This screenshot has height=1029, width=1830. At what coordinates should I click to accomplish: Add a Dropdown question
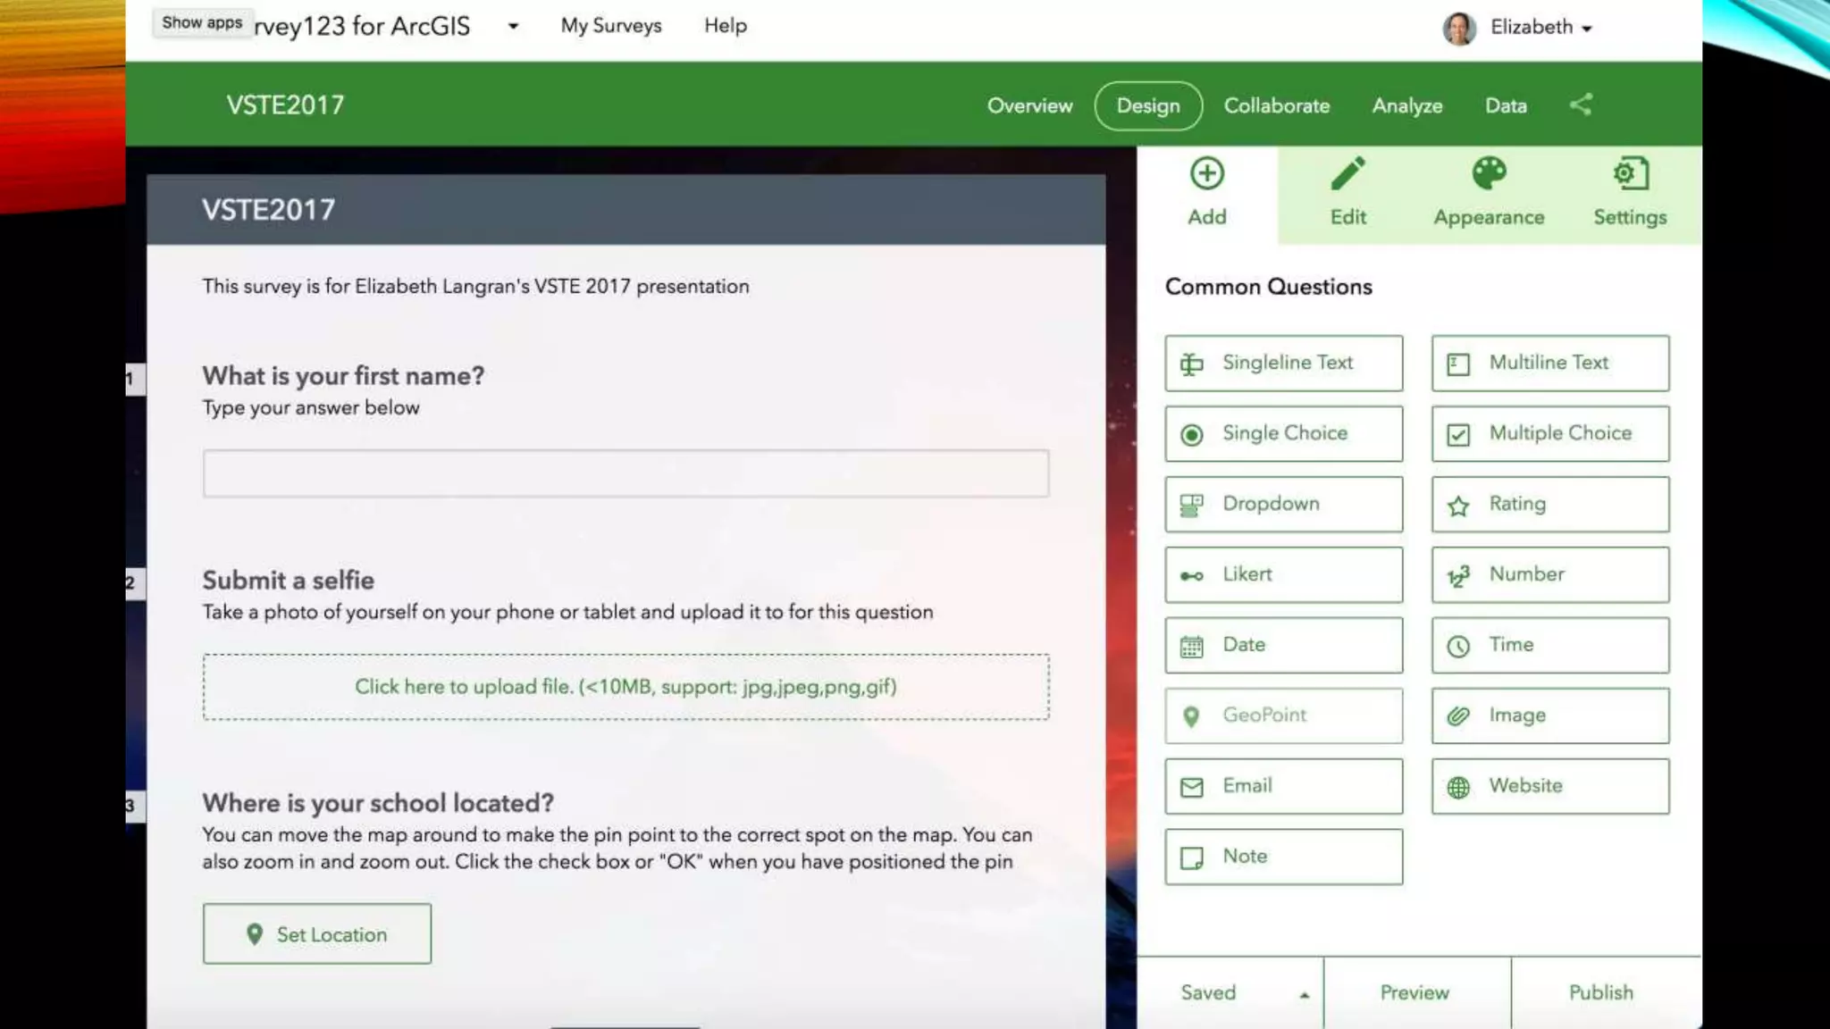1283,504
